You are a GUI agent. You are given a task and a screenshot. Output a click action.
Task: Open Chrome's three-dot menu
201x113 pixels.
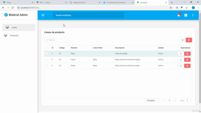point(198,8)
